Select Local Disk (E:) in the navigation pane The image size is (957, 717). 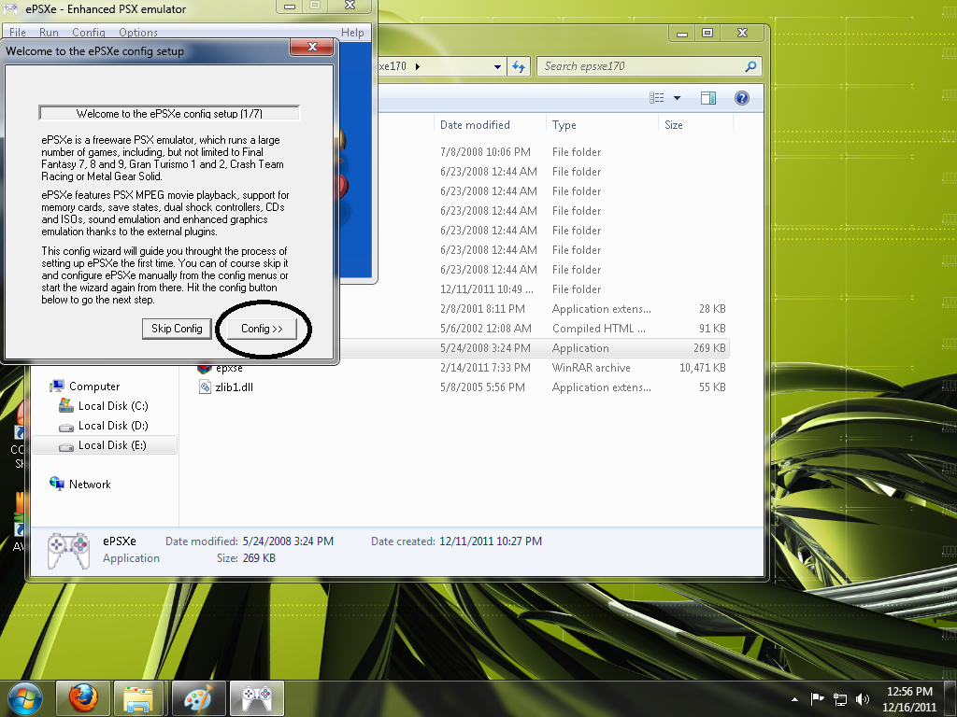113,445
